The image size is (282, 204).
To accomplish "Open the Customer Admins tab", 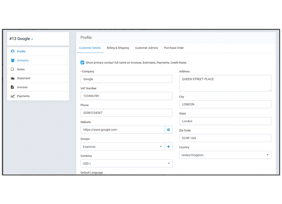I will point(146,48).
